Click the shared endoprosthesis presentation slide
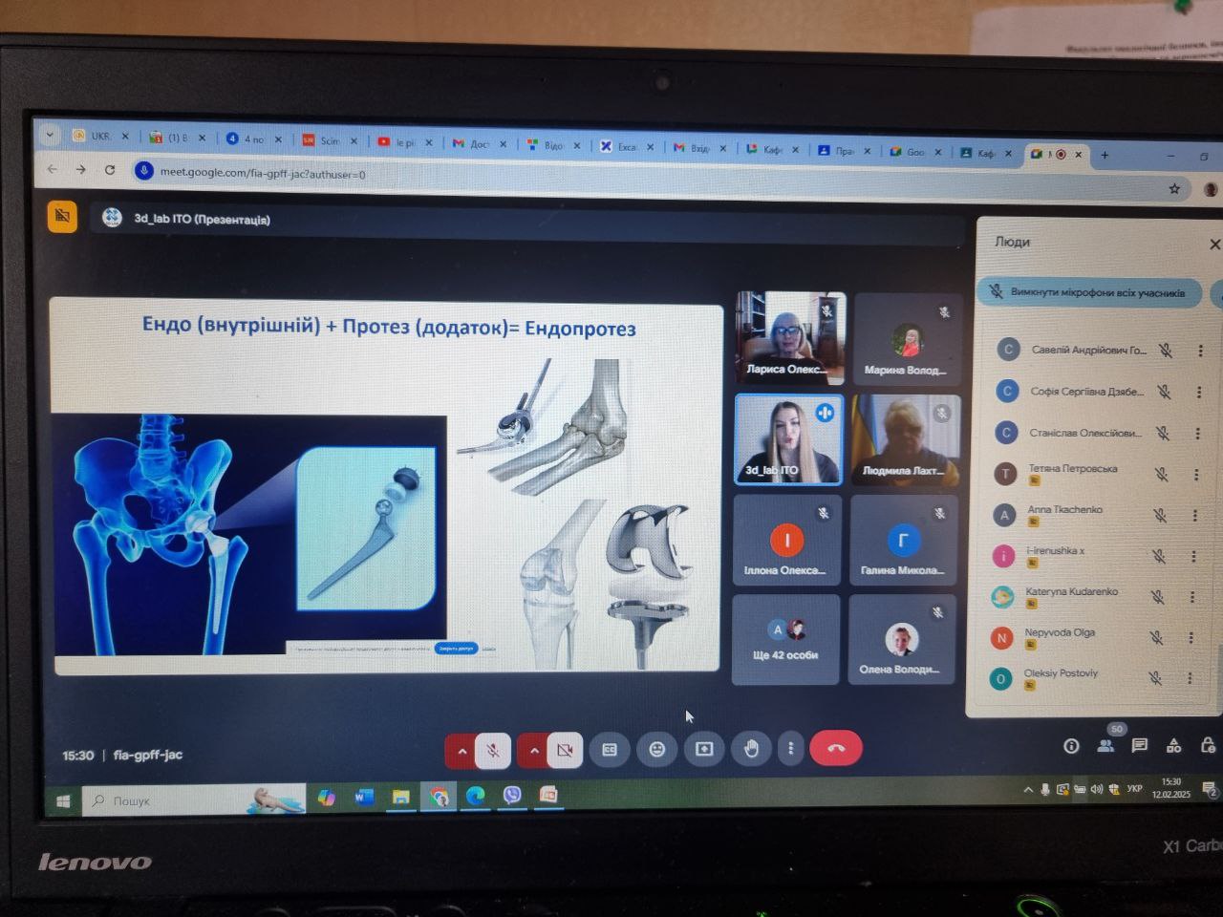The height and width of the screenshot is (917, 1223). pos(386,485)
